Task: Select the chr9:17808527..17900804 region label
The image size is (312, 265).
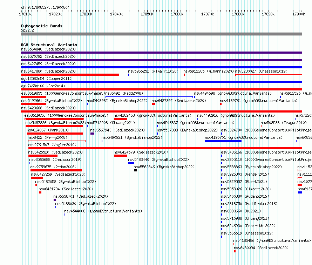Action: [45, 7]
